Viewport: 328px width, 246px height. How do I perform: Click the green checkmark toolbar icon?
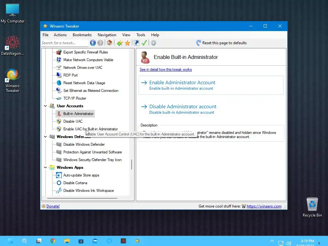(144, 43)
